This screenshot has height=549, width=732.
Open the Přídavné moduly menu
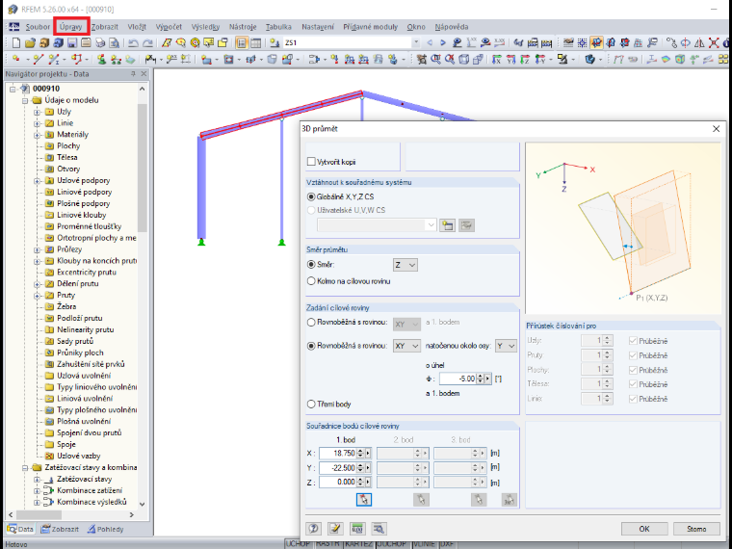[x=370, y=27]
